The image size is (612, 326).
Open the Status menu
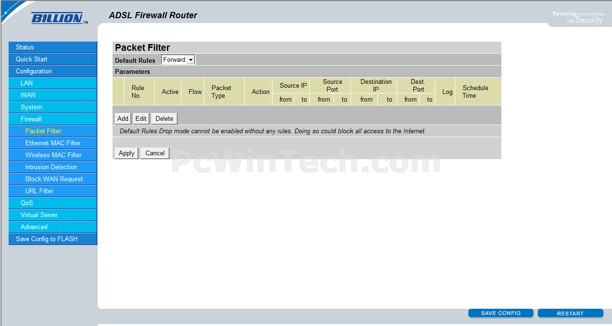(x=53, y=47)
